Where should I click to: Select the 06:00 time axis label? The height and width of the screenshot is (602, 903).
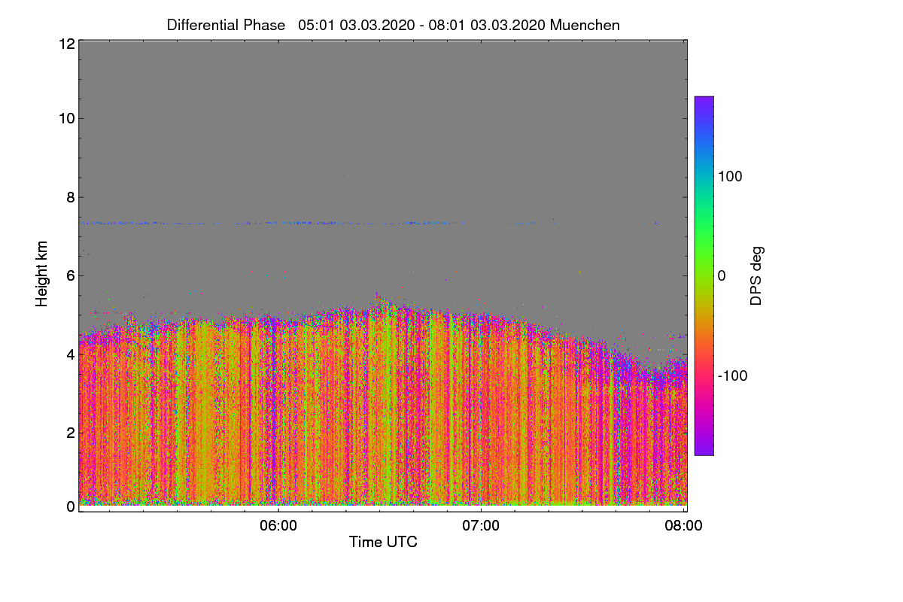pos(278,526)
